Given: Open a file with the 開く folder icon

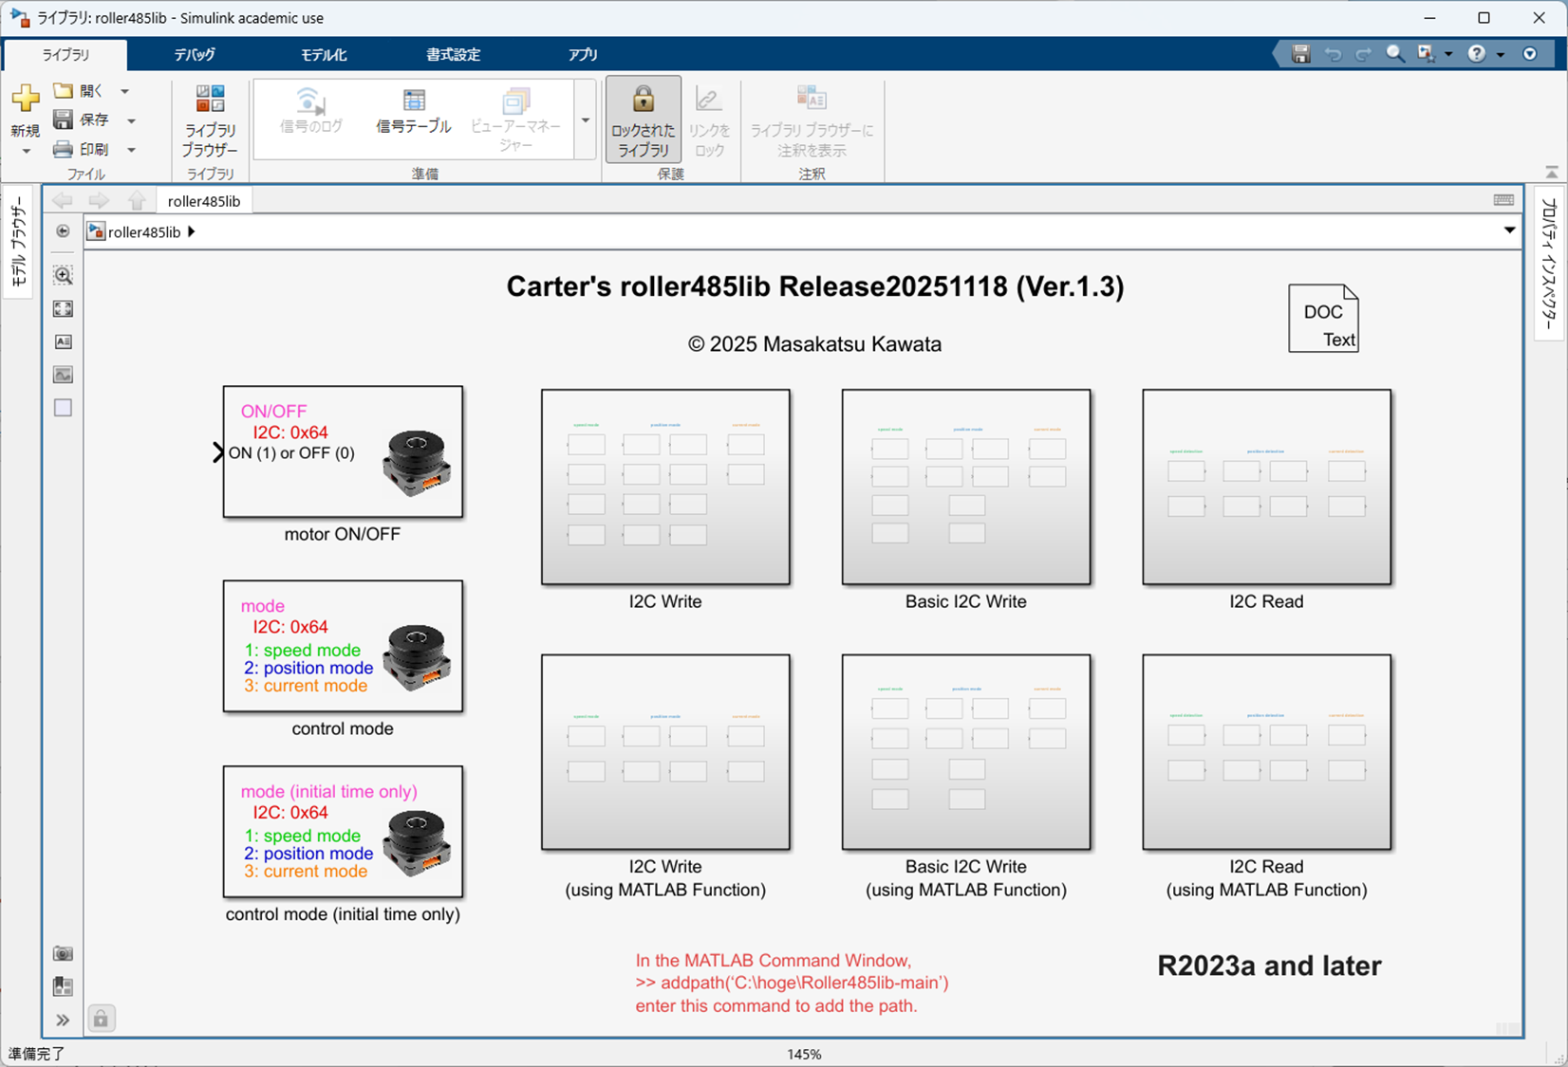Looking at the screenshot, I should [64, 91].
